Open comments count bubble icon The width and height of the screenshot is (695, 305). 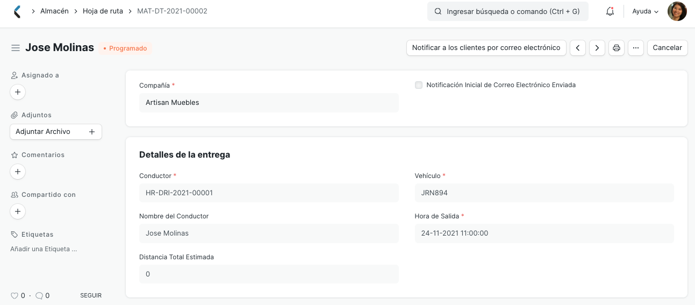39,295
